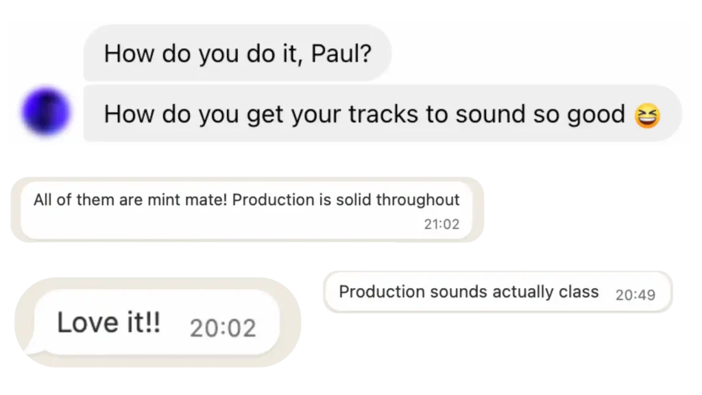
Task: Click the 21:02 timestamp
Action: pos(441,224)
